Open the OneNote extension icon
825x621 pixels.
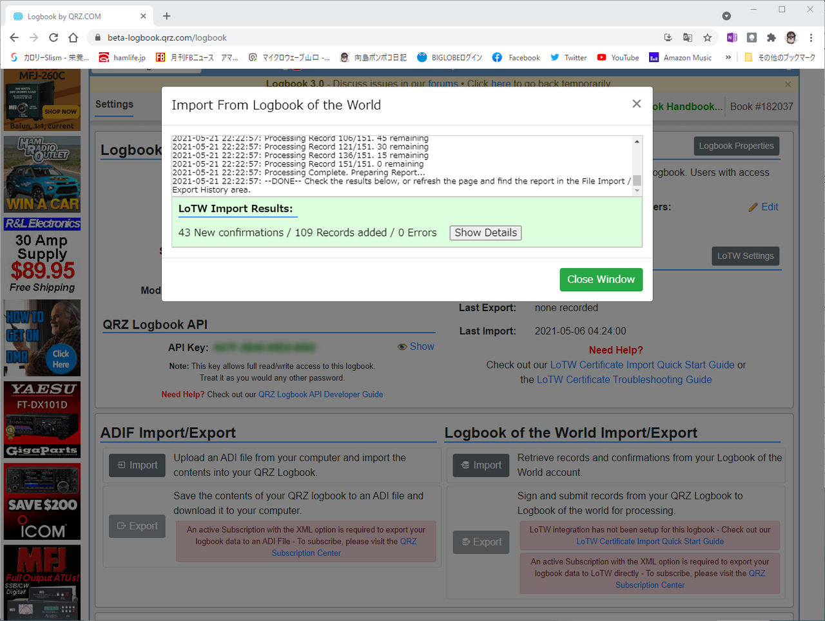(732, 37)
